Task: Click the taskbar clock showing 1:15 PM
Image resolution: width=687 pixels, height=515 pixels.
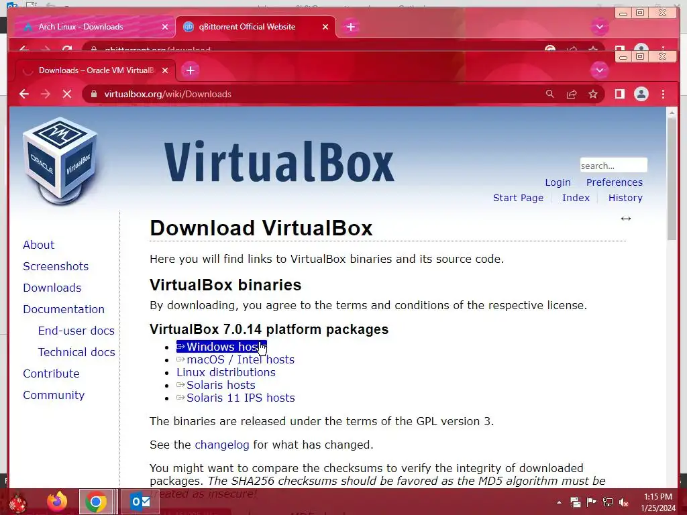Action: pyautogui.click(x=658, y=502)
